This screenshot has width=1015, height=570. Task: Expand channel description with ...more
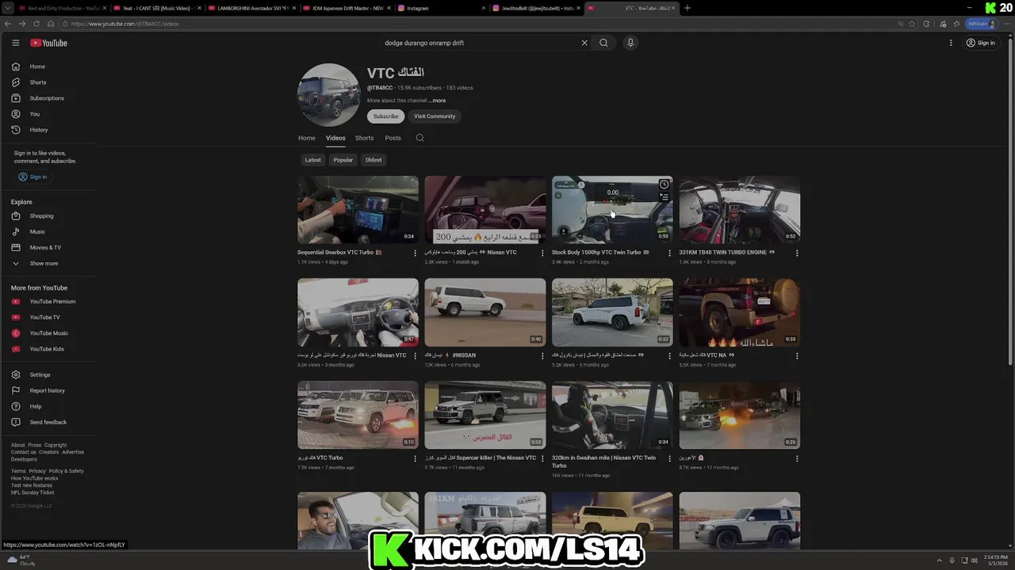coord(437,101)
